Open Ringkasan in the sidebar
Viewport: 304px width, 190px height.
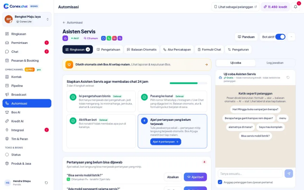[27, 34]
